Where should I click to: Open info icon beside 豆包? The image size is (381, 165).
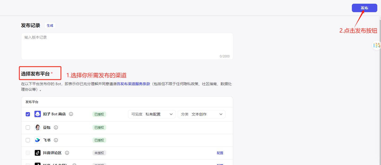(56, 127)
